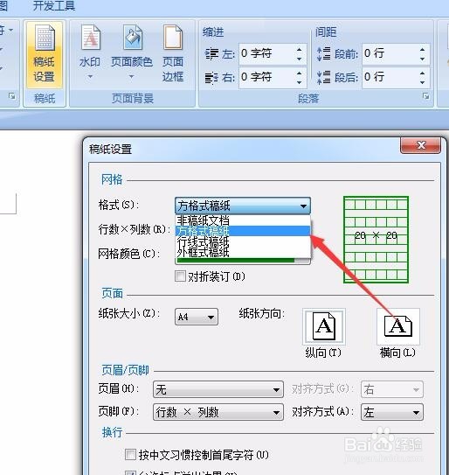The height and width of the screenshot is (475, 449).
Task: Click the green 网格颜色 grid color swatch
Action: (235, 261)
